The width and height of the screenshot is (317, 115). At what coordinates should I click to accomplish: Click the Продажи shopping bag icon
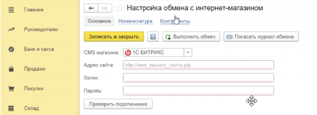pyautogui.click(x=11, y=69)
